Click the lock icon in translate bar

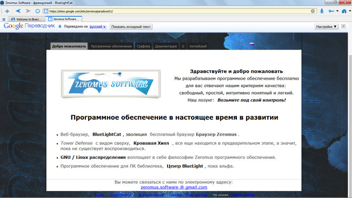pos(60,26)
